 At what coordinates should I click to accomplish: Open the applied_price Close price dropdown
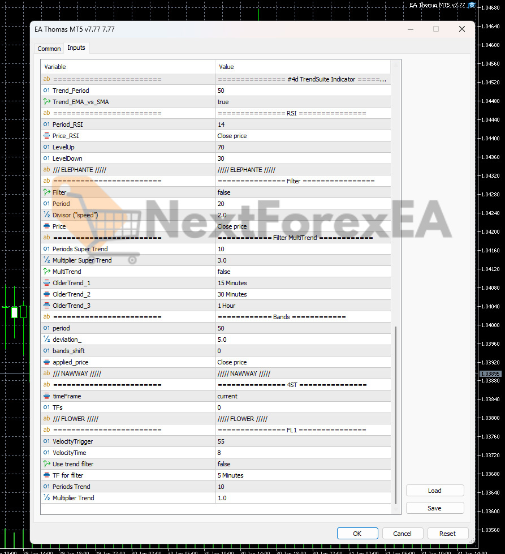[x=303, y=362]
